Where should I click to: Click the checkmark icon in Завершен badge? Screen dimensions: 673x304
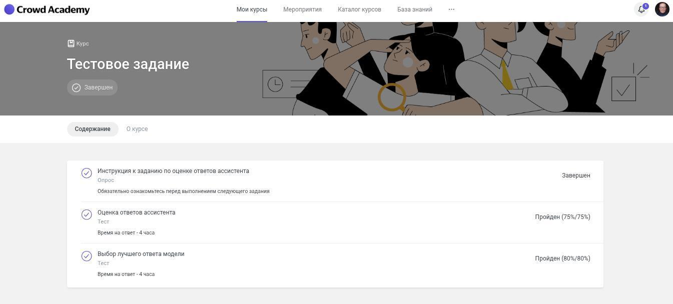(x=76, y=87)
